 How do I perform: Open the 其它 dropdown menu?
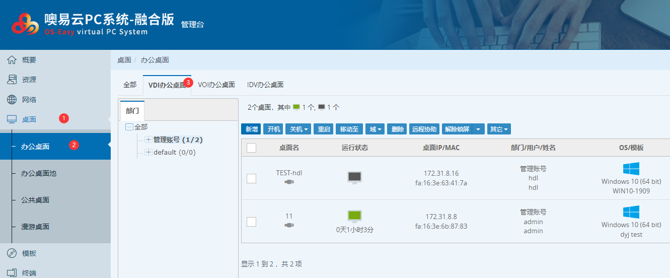pos(499,129)
